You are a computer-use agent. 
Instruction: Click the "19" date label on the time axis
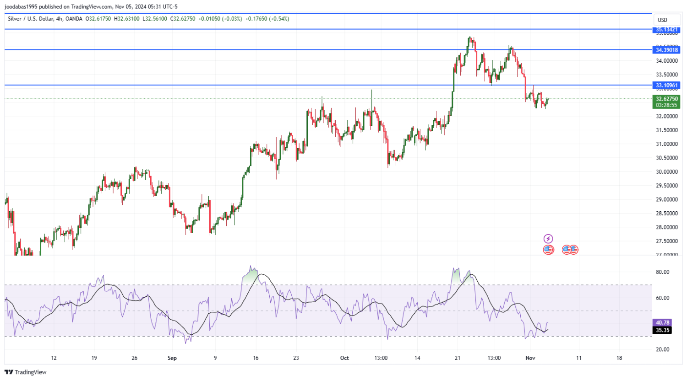coord(94,358)
